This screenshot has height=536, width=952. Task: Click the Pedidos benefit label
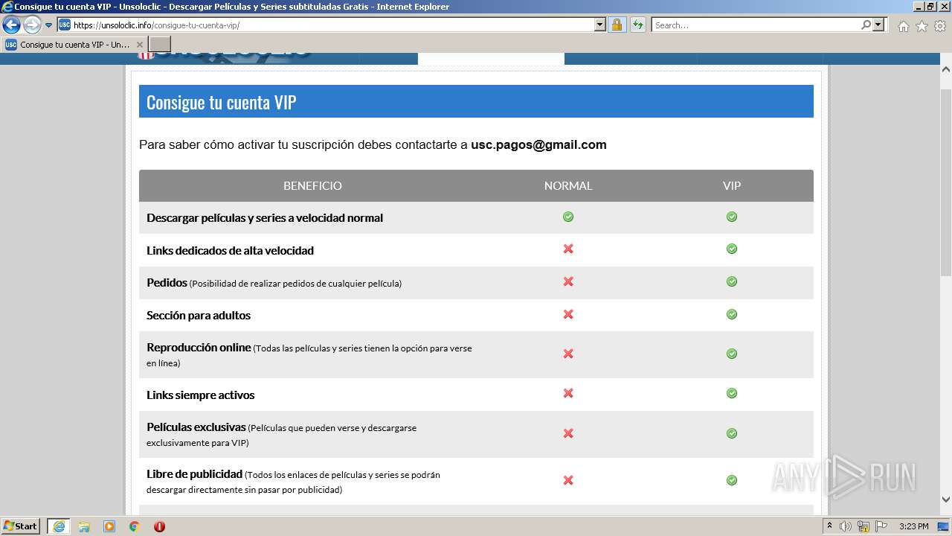[x=167, y=283]
